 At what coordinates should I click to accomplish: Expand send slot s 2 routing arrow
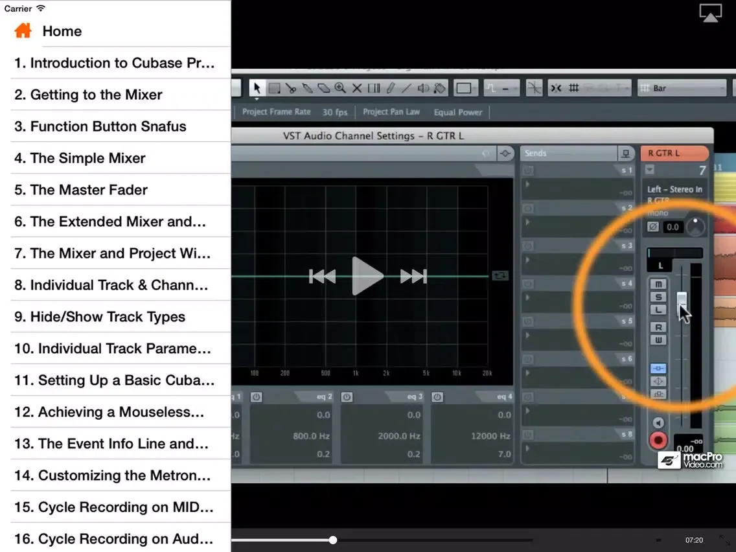click(x=527, y=222)
